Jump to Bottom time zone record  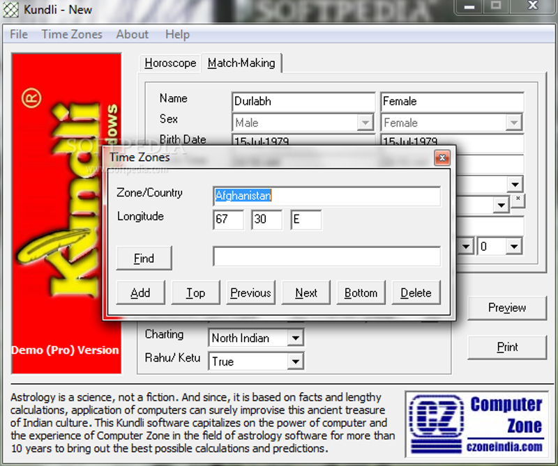[361, 293]
